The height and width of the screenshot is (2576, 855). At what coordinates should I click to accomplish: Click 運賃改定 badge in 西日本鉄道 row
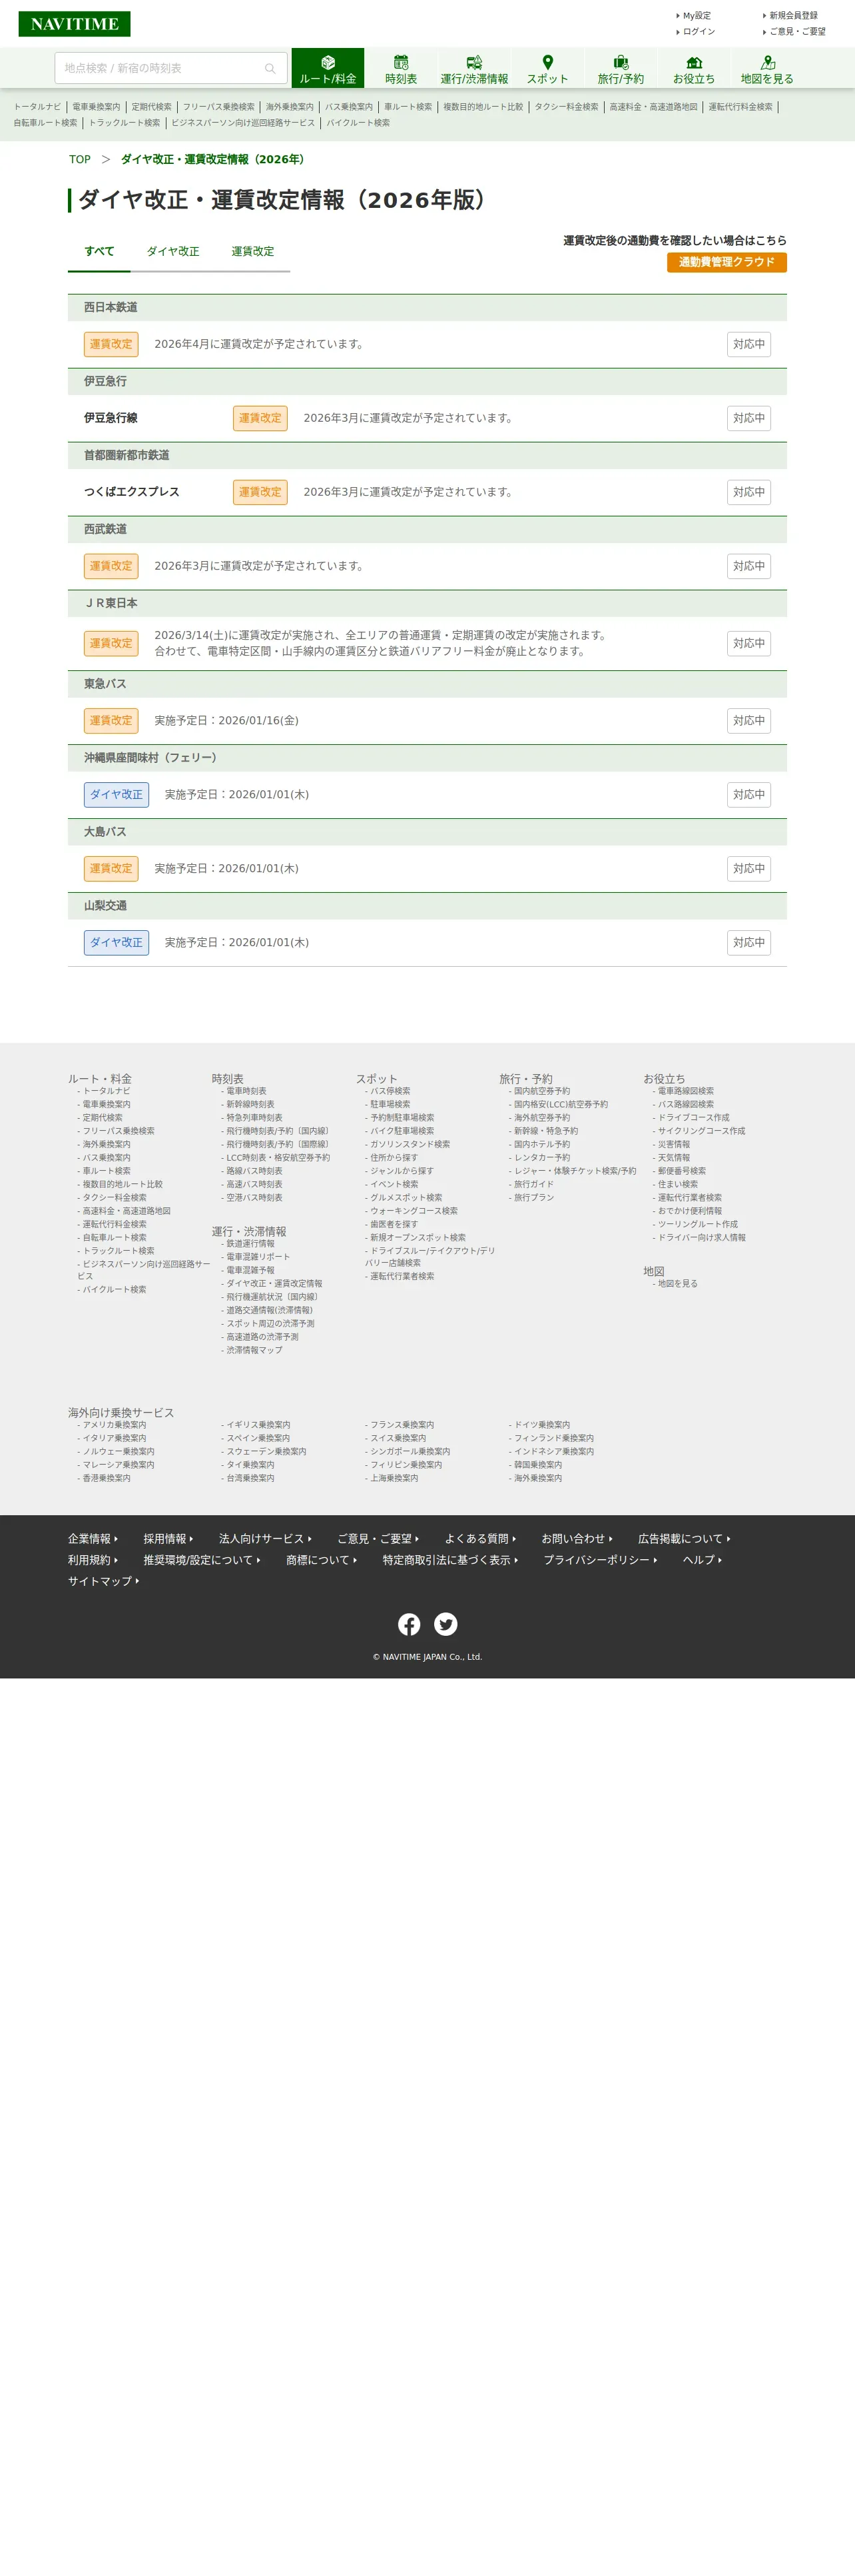coord(111,344)
